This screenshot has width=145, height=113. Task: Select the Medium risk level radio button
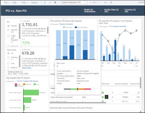[8, 68]
